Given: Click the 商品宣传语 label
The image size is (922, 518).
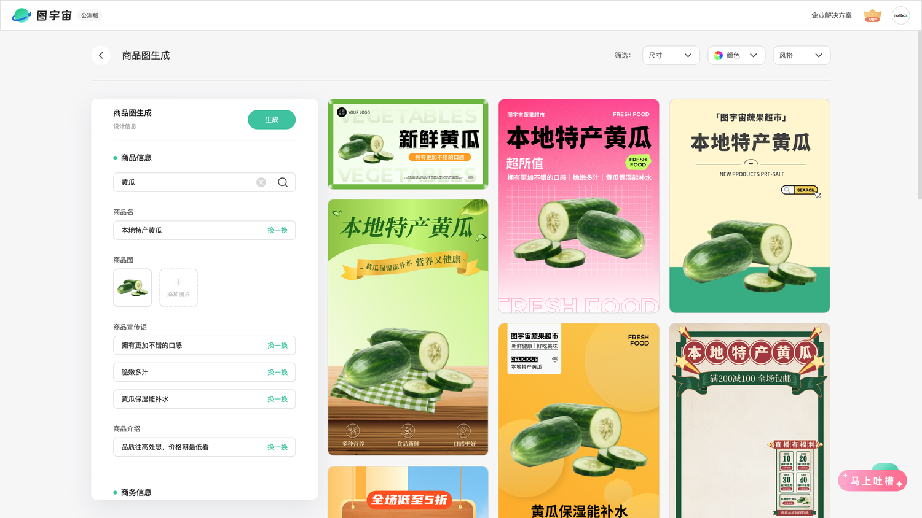Looking at the screenshot, I should 130,327.
